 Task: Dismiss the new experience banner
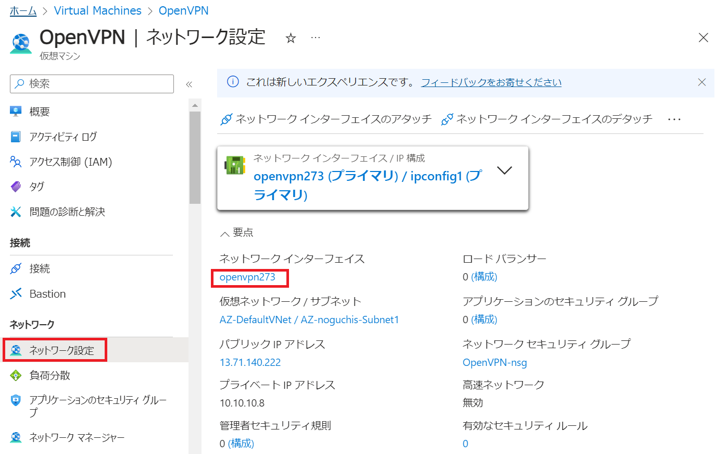click(x=702, y=82)
